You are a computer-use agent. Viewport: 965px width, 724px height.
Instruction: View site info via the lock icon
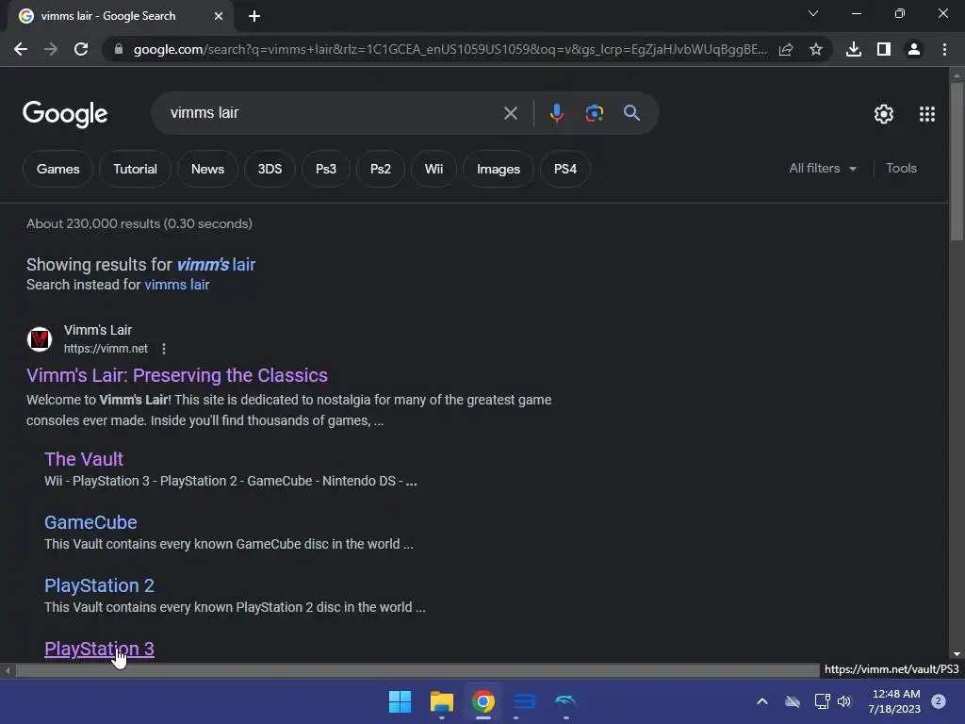[x=119, y=49]
